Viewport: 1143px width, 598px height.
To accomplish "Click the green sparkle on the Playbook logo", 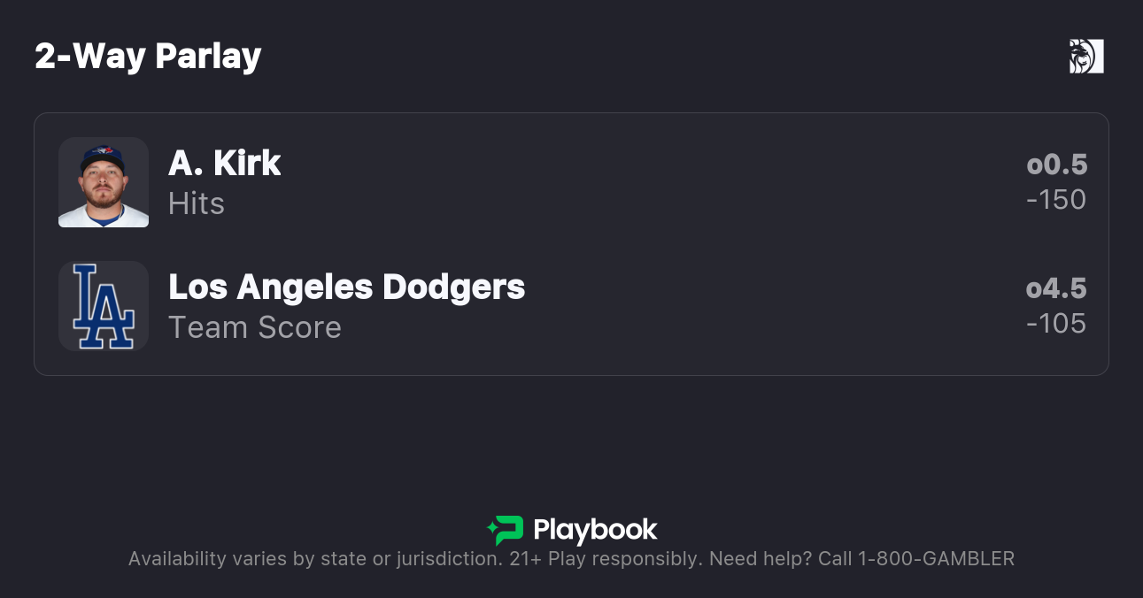I will (x=492, y=530).
